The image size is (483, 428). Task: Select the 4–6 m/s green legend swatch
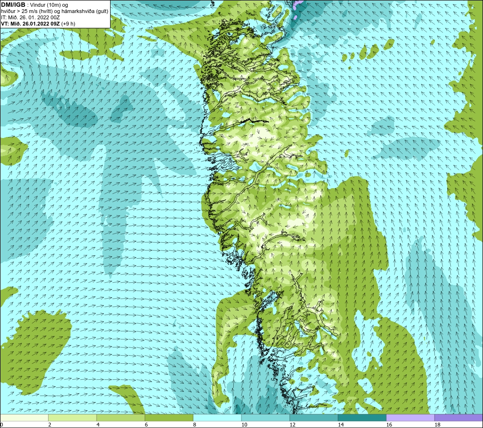[x=121, y=417]
